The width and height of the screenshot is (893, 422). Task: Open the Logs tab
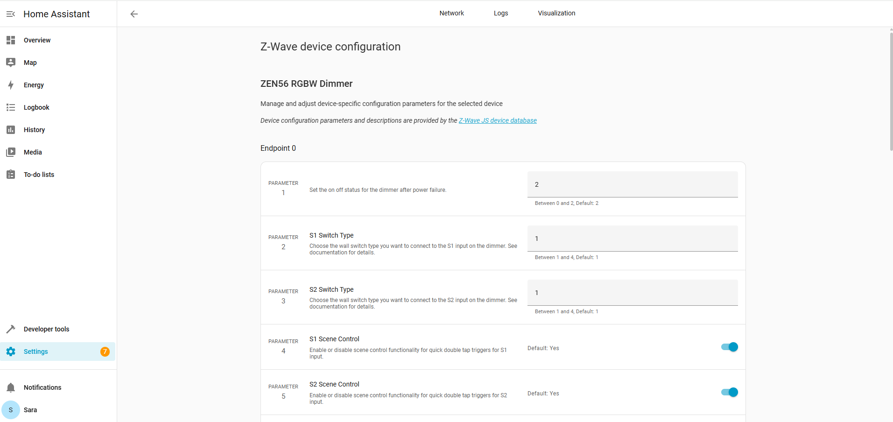click(501, 13)
